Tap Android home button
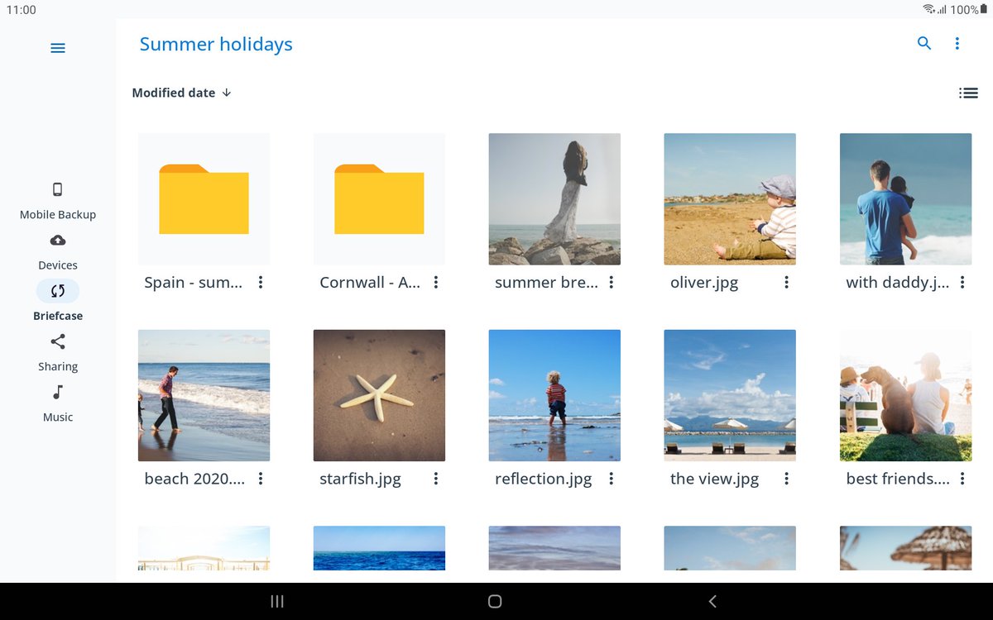The width and height of the screenshot is (993, 620). tap(495, 602)
